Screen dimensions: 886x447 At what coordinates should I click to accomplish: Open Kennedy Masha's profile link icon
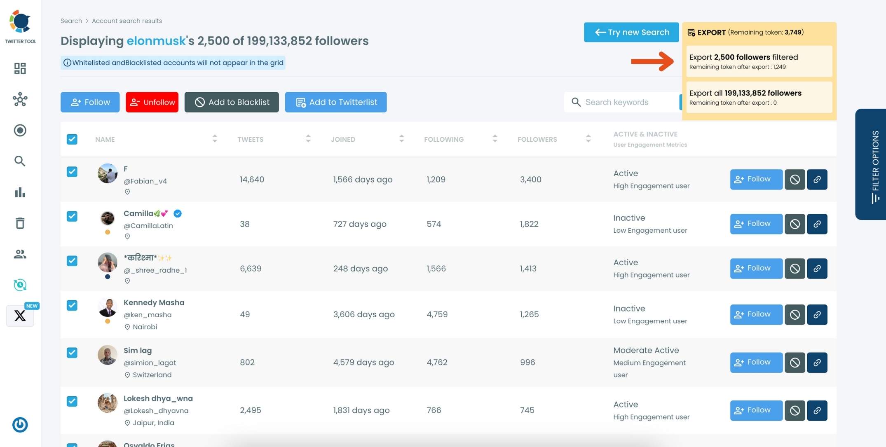click(817, 314)
